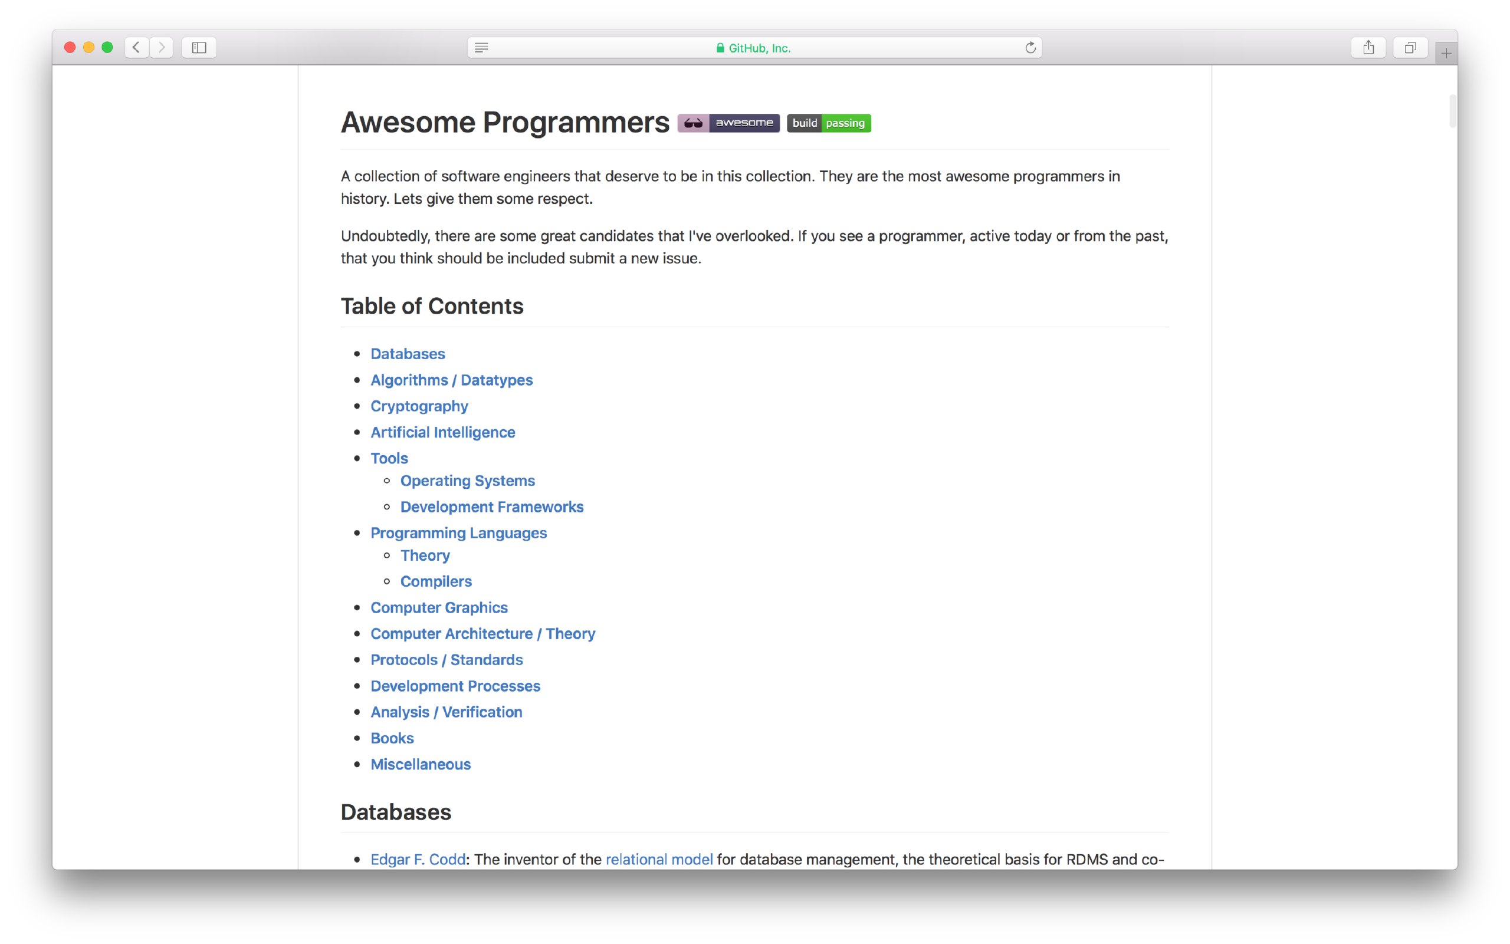
Task: Jump to Compilers subsection
Action: [x=436, y=581]
